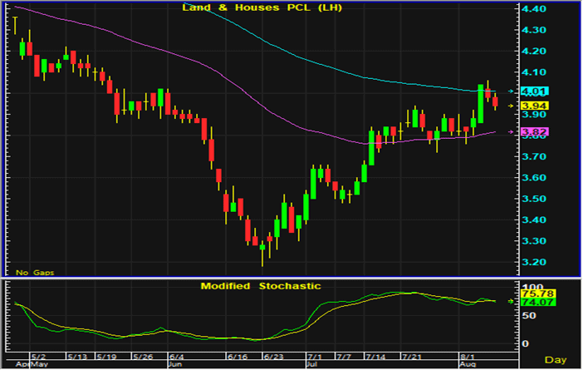Viewport: 583px width, 370px height.
Task: Click the Modified Stochastic panel title
Action: click(x=261, y=286)
